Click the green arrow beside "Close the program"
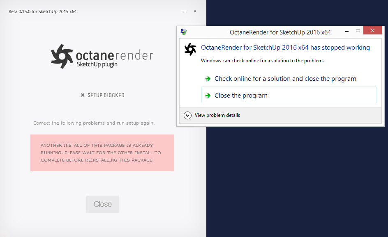 [208, 95]
